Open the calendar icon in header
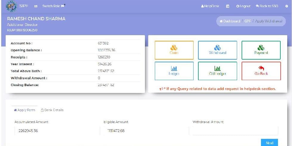292x146 pixels. 228,6
